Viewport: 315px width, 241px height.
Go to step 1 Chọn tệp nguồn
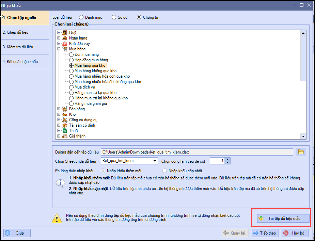pyautogui.click(x=25, y=18)
